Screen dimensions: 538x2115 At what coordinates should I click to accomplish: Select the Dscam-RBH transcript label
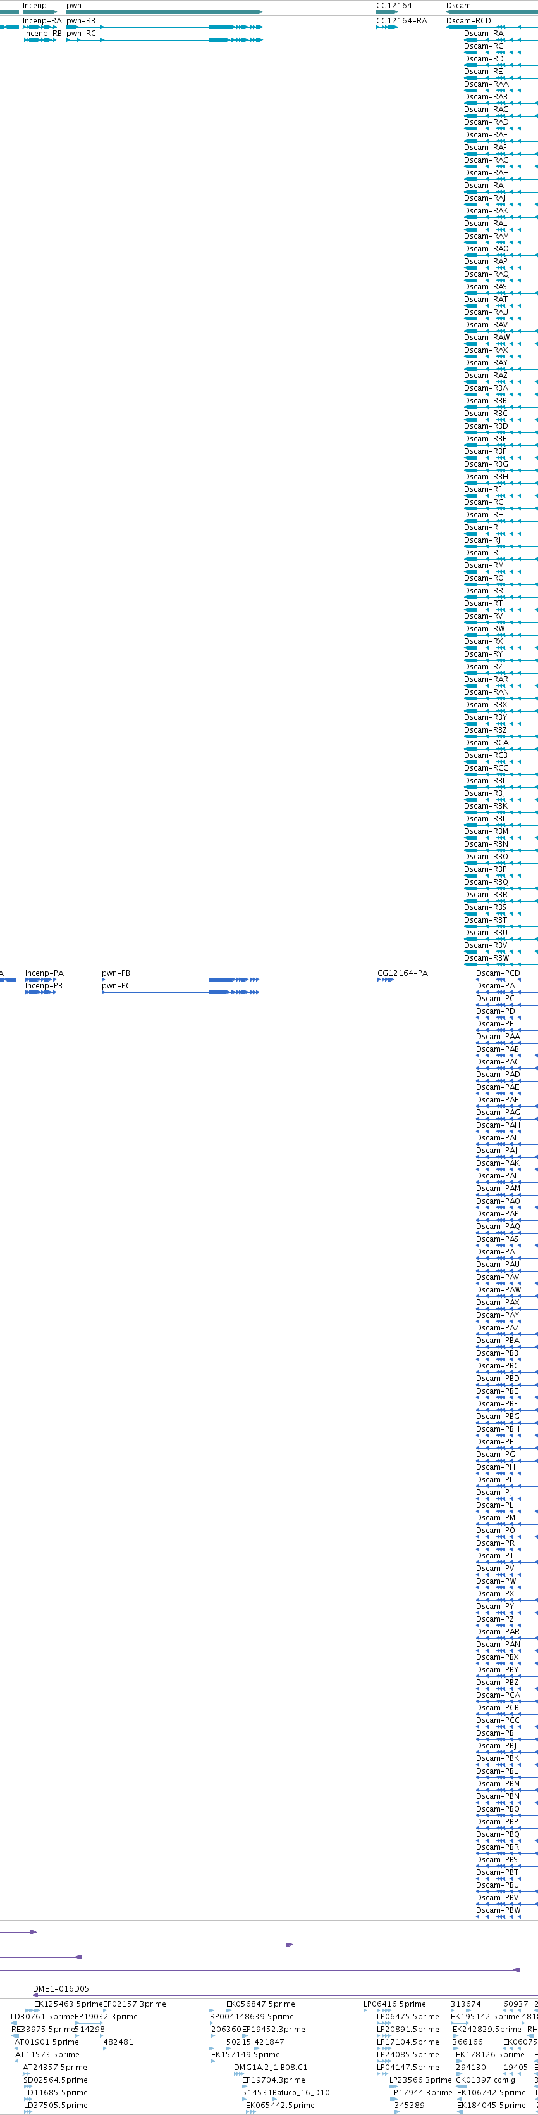[x=486, y=476]
